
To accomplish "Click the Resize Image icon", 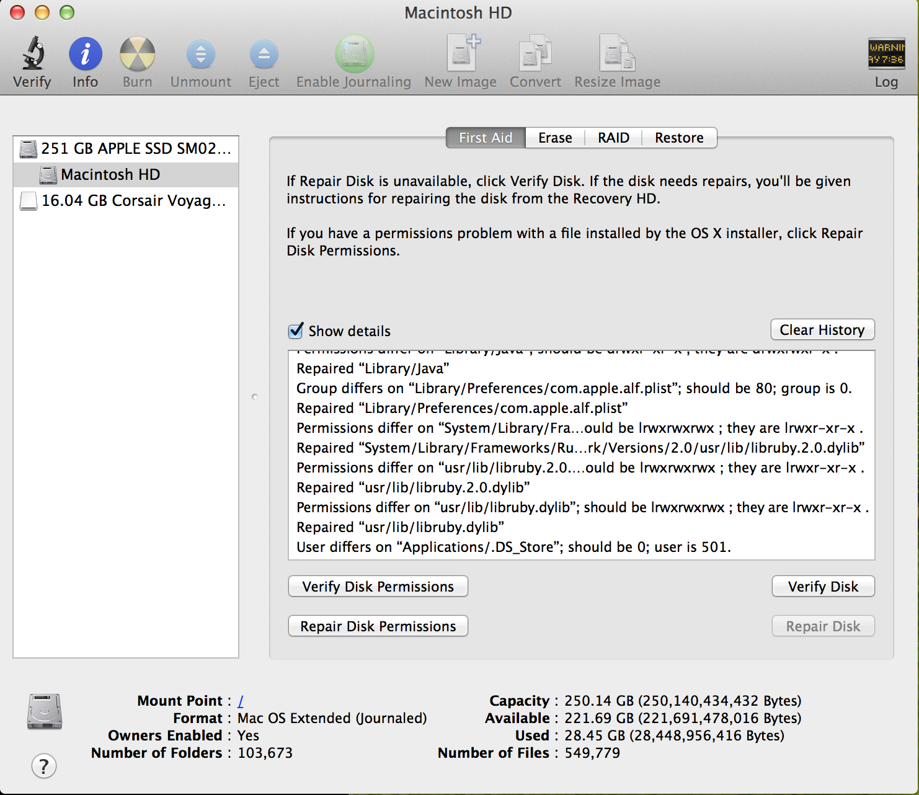I will click(617, 53).
